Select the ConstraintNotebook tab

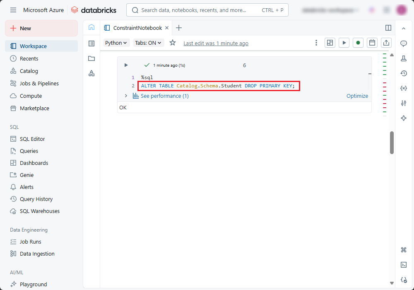pos(137,28)
